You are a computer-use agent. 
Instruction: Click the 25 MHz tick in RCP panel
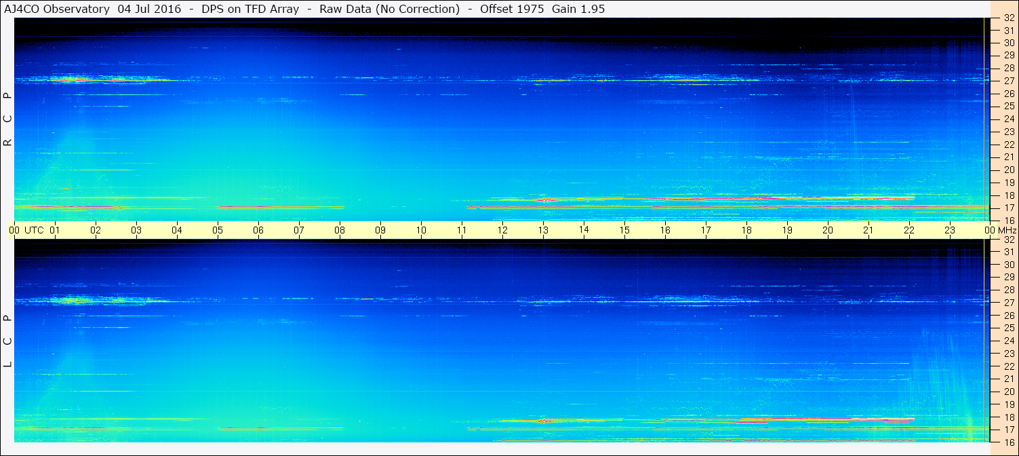pos(1008,106)
